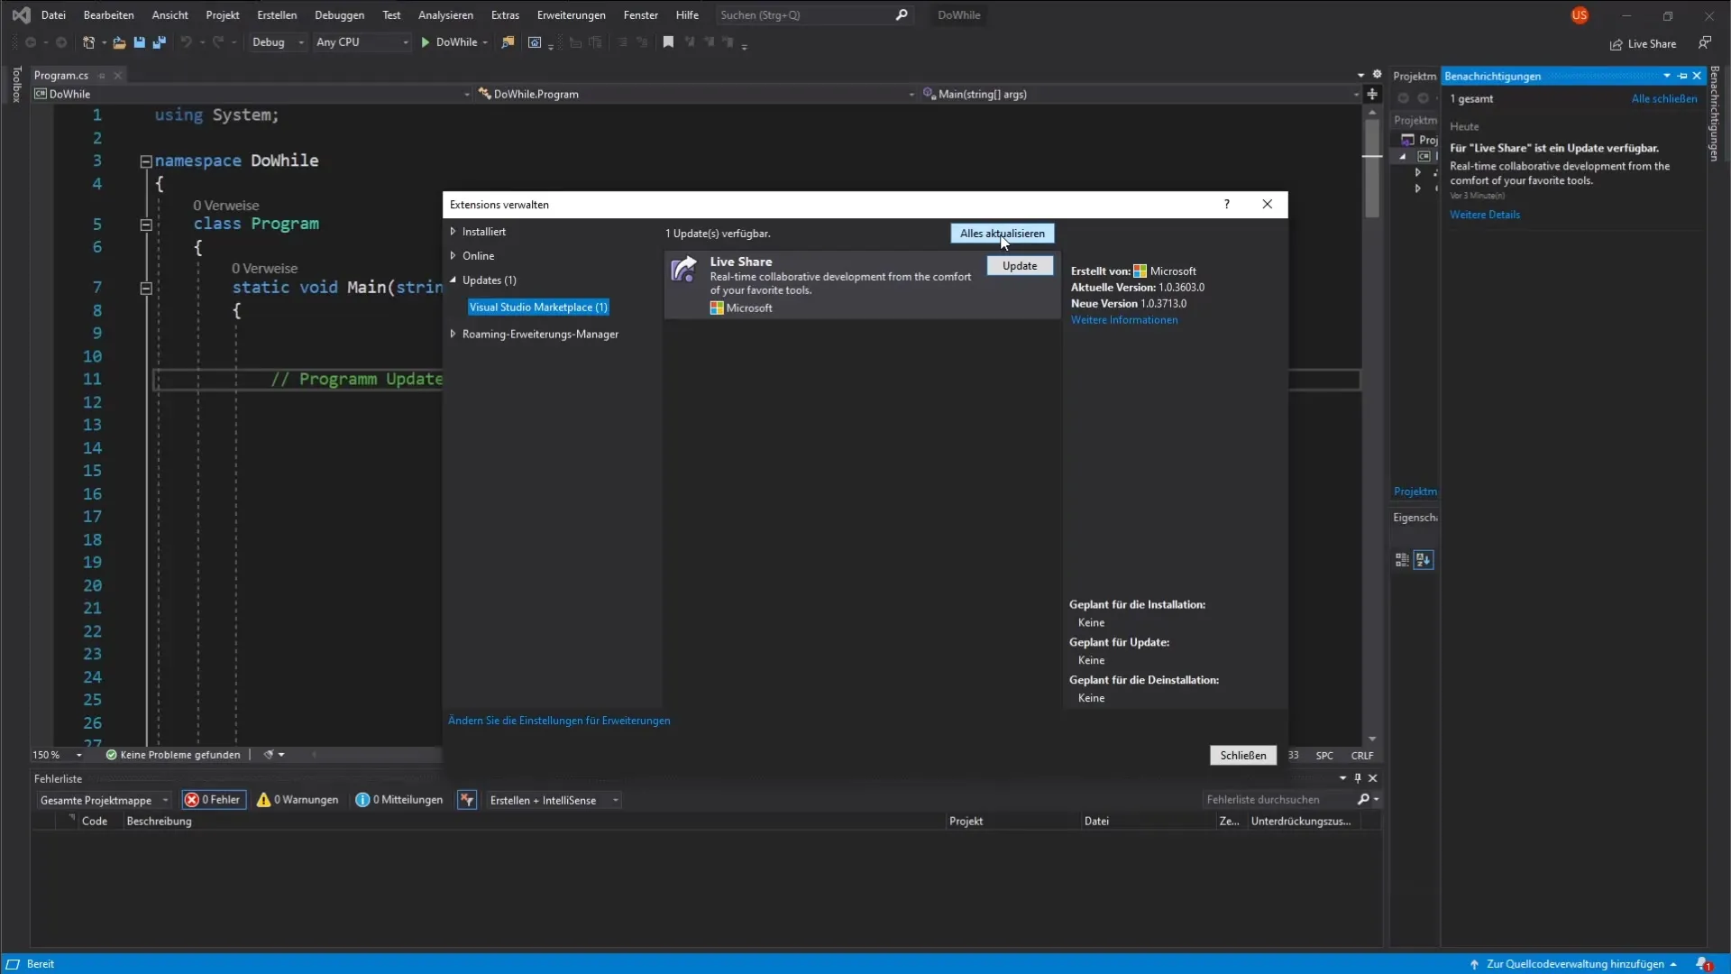Click the editor vertical scrollbar thumb
The width and height of the screenshot is (1731, 974).
(1372, 168)
